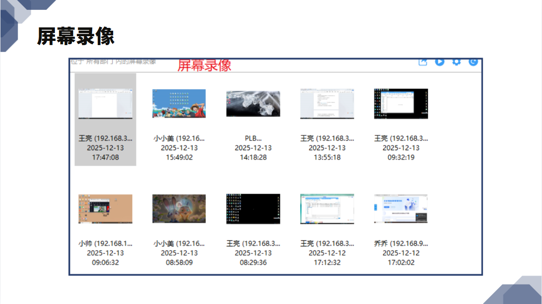
Task: Click the export recording icon
Action: point(423,62)
